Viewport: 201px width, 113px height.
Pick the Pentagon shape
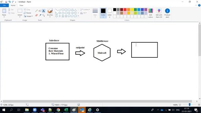(63, 13)
